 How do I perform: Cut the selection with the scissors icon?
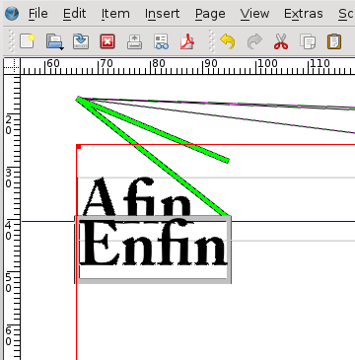point(281,41)
